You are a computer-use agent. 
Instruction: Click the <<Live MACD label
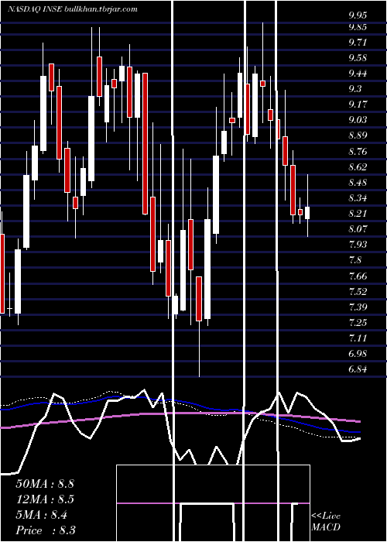click(x=326, y=522)
